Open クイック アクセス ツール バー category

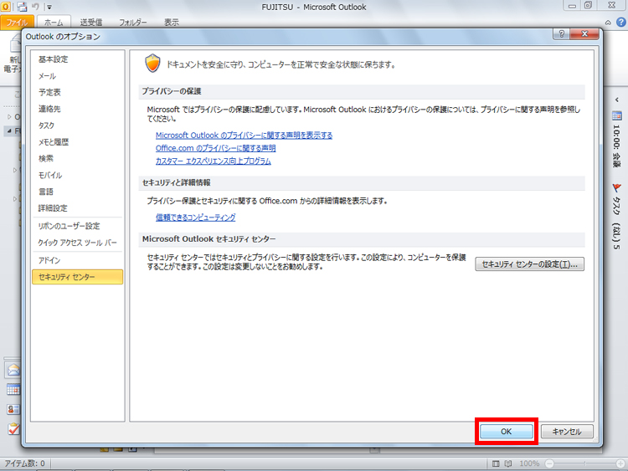(x=77, y=243)
